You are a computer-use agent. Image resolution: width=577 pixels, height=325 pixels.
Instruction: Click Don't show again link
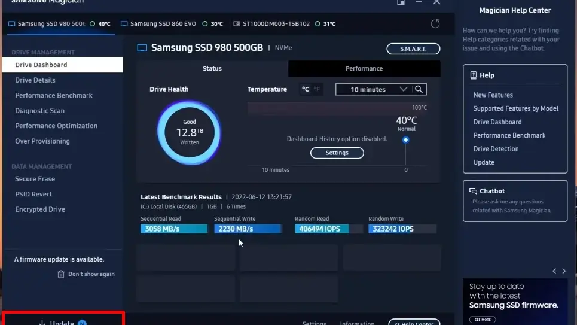tap(91, 274)
